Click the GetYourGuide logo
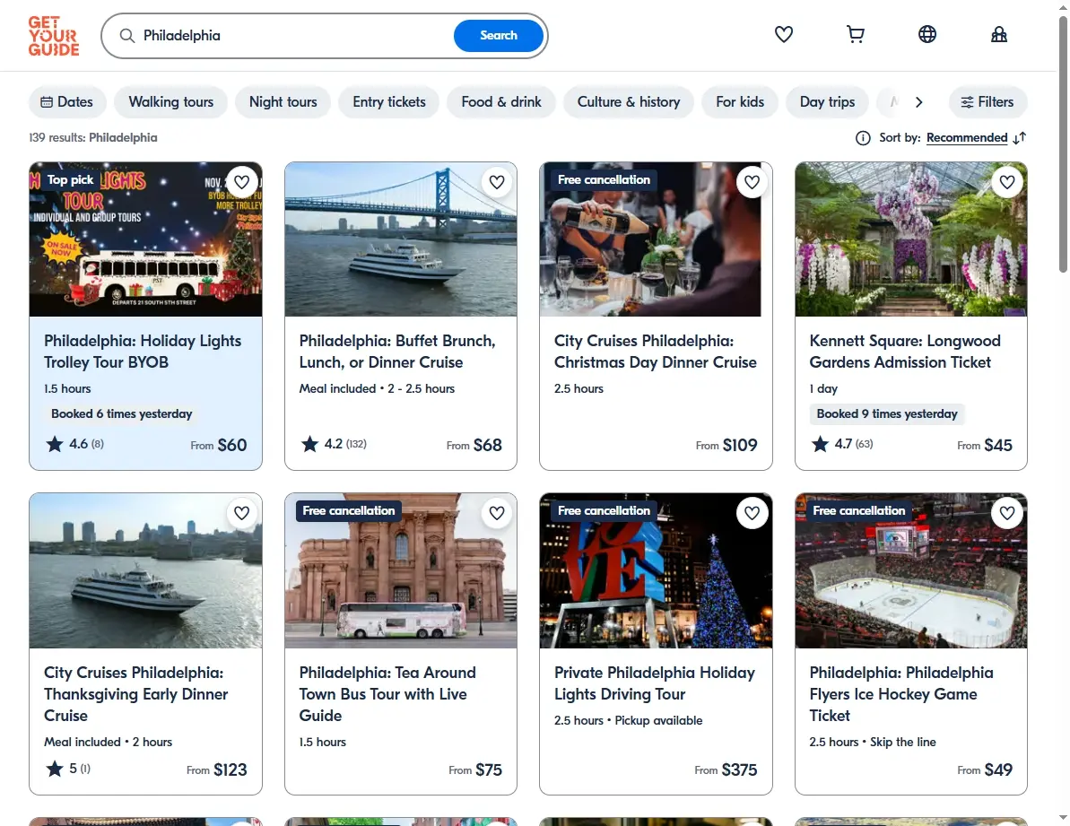The height and width of the screenshot is (826, 1070). (x=54, y=36)
